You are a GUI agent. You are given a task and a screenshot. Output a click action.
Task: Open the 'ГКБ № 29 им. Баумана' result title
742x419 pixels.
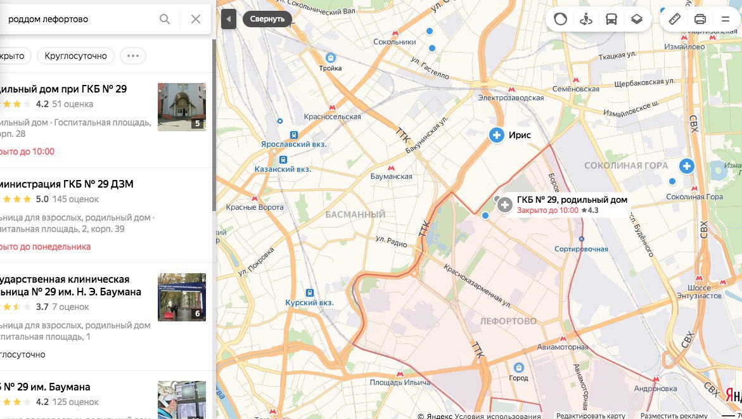coord(45,387)
